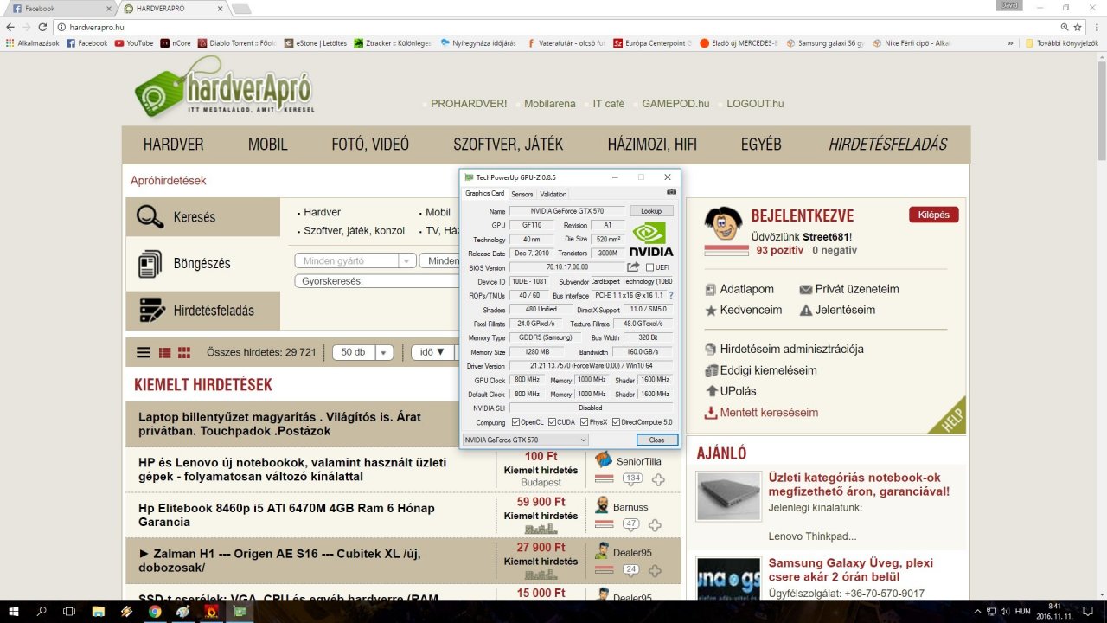Click the GPU-Z camera screenshot icon
1107x623 pixels.
click(671, 192)
